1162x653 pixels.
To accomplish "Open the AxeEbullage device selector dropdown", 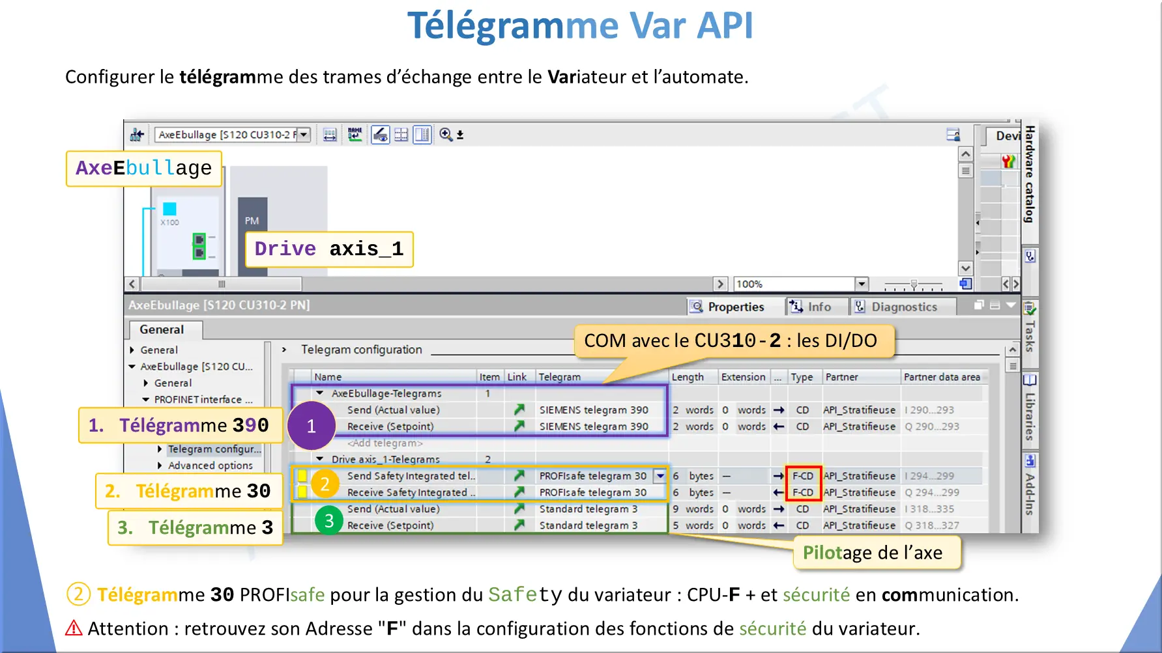I will coord(304,135).
